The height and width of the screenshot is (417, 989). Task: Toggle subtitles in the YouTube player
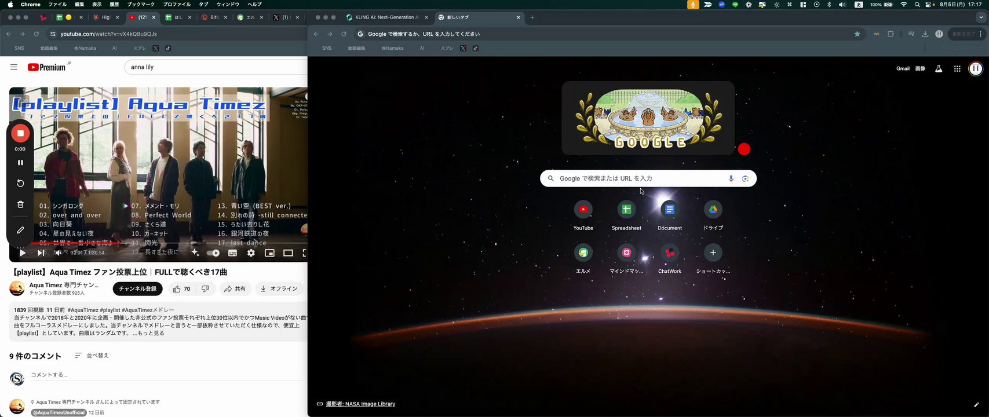232,253
